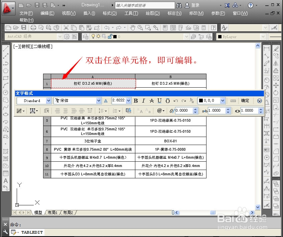Click the oblique angle field showing 0.0000
Image resolution: width=283 pixels, height=237 pixels.
point(184,111)
